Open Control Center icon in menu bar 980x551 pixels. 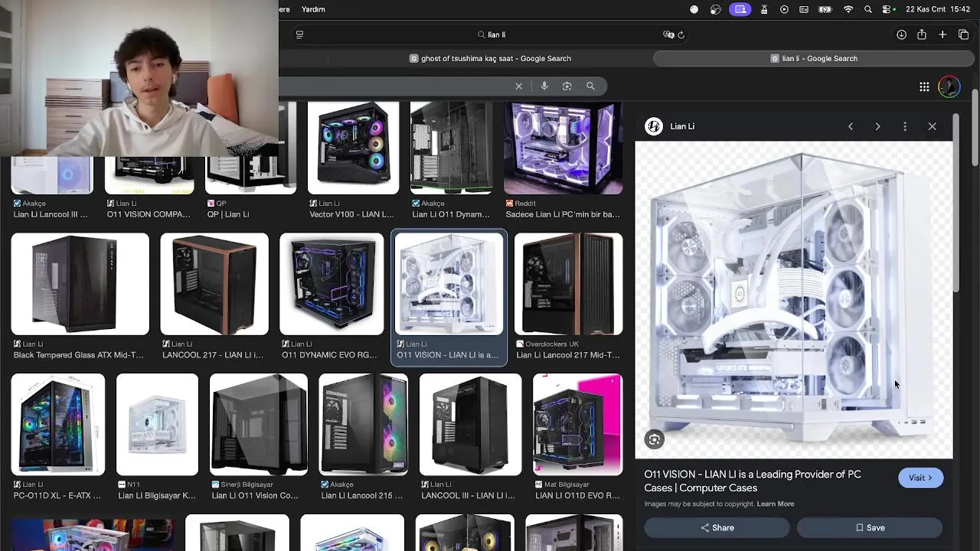[887, 9]
